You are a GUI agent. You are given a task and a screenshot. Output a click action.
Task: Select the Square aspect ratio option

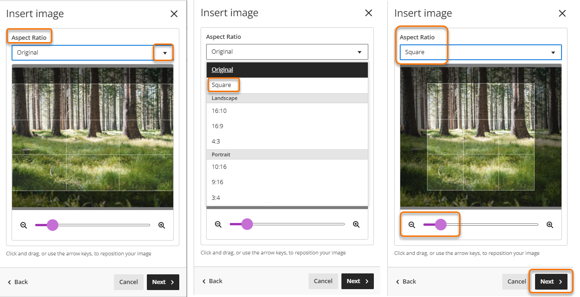(221, 85)
